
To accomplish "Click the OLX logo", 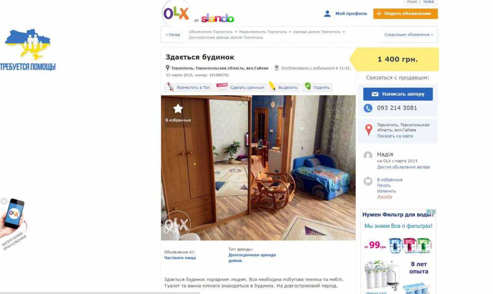I will (x=176, y=14).
